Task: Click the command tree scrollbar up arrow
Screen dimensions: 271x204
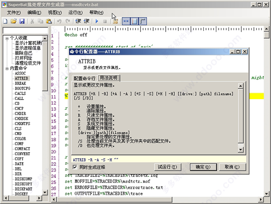Action: point(45,38)
